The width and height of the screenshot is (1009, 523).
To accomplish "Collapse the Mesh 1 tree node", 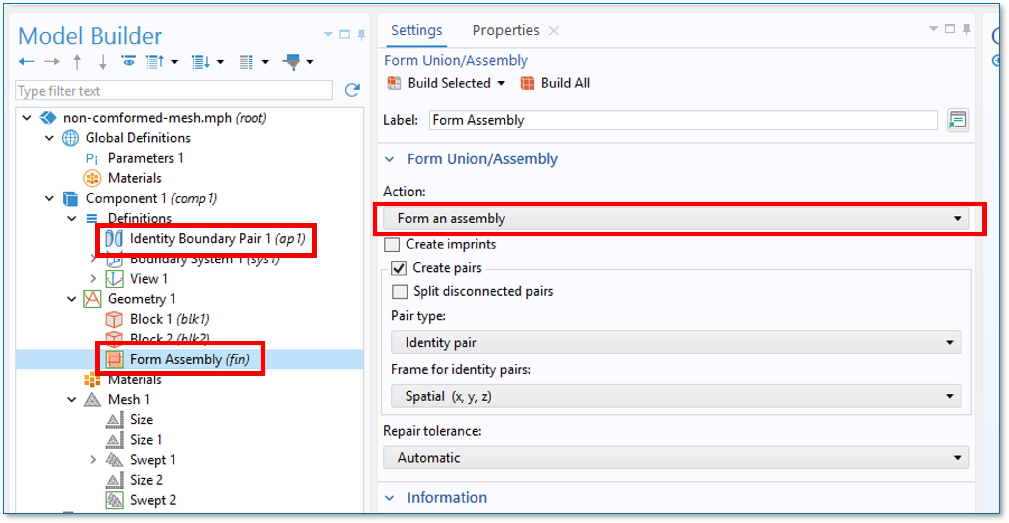I will click(x=72, y=400).
